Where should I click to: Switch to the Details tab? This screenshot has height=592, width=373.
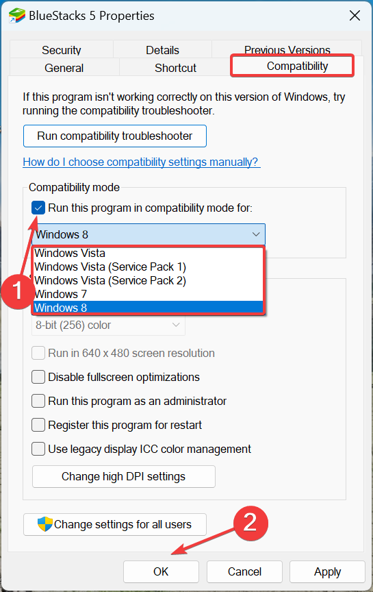pos(163,49)
